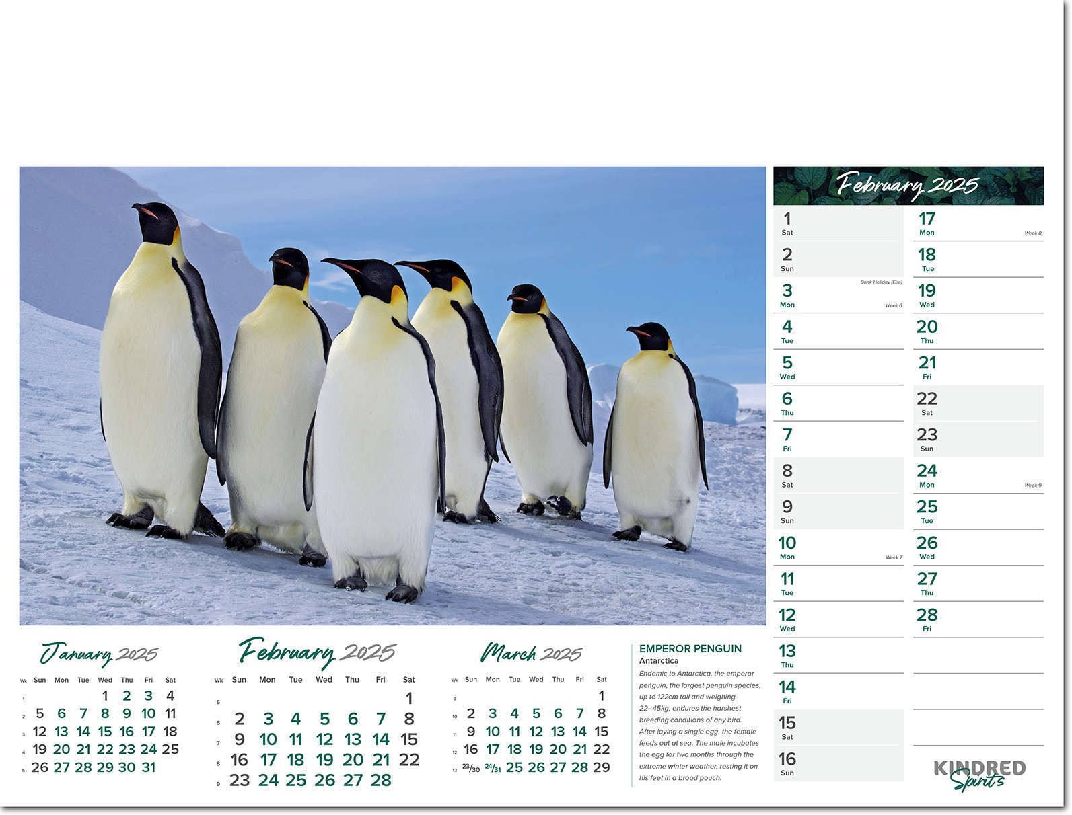This screenshot has width=1072, height=815.
Task: Click the emperor penguins photograph
Action: point(392,395)
